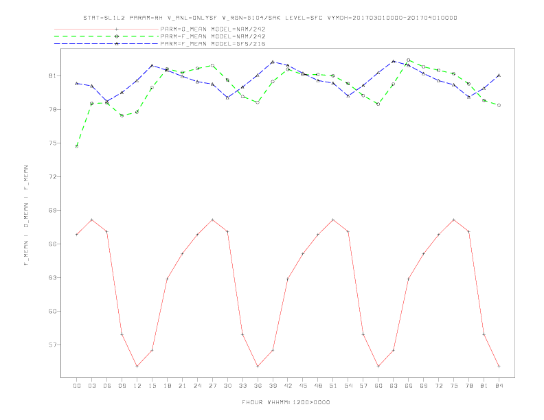Viewport: 544px width, 420px height.
Task: Click x-axis forecast hour label 75
Action: point(454,386)
